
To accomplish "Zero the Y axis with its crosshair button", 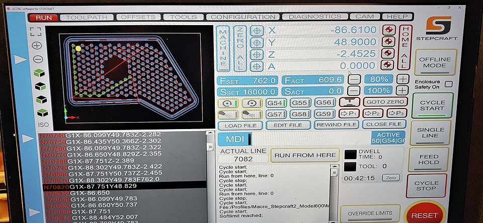I will point(257,43).
